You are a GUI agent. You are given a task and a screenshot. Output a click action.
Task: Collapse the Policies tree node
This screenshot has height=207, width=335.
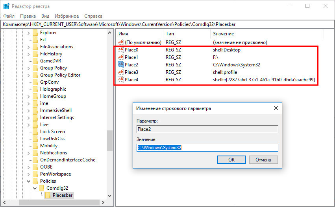(28, 181)
